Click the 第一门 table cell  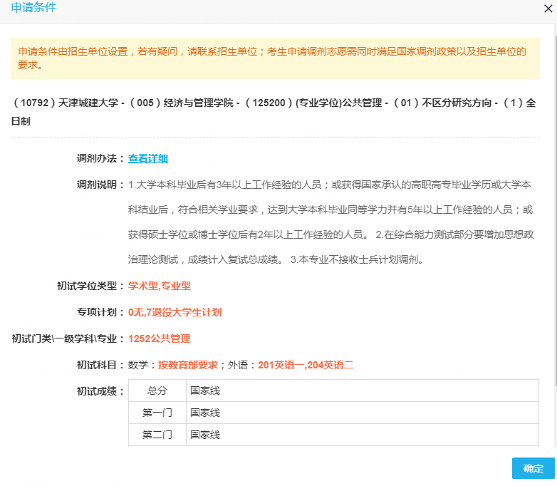coord(157,413)
